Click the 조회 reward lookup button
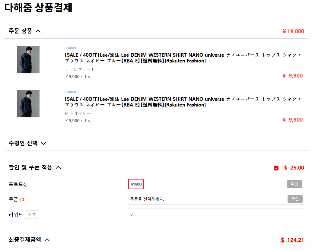 (x=32, y=215)
